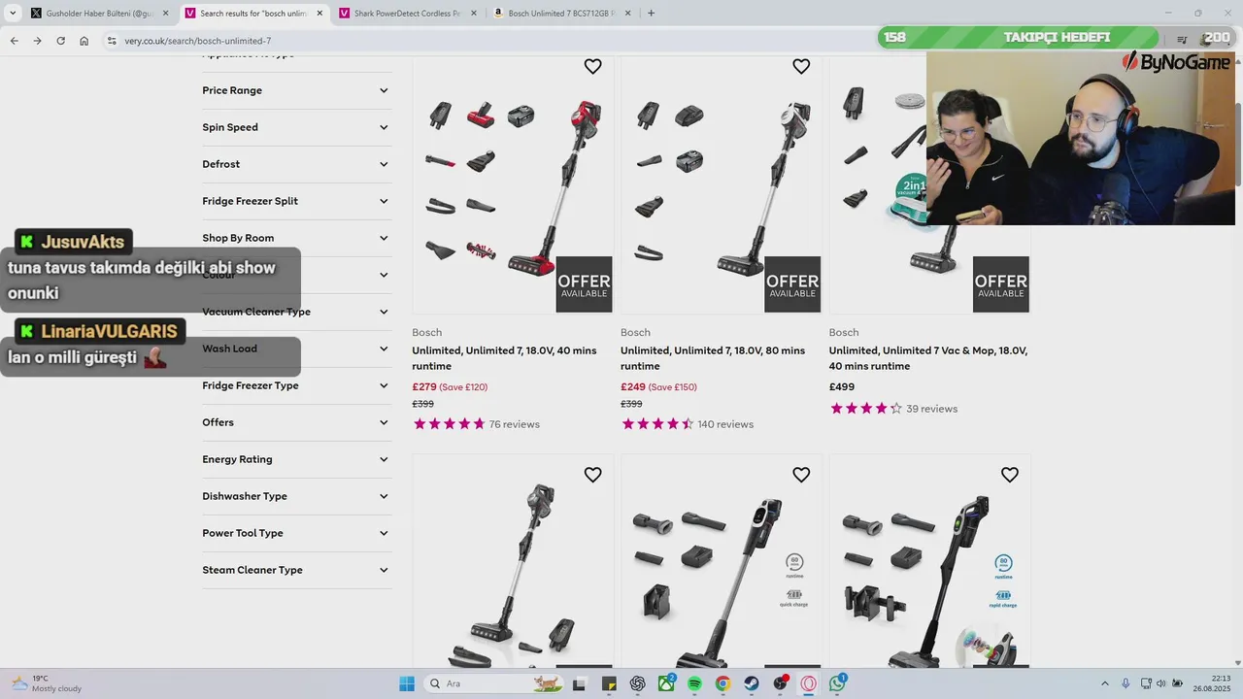Expand the Power Tool Type filter
The width and height of the screenshot is (1243, 699).
coord(296,533)
